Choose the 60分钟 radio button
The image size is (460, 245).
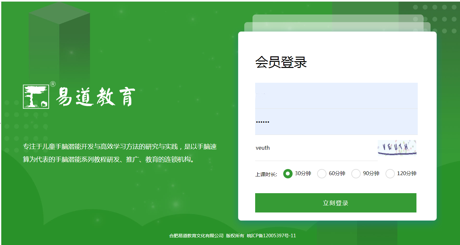click(322, 174)
